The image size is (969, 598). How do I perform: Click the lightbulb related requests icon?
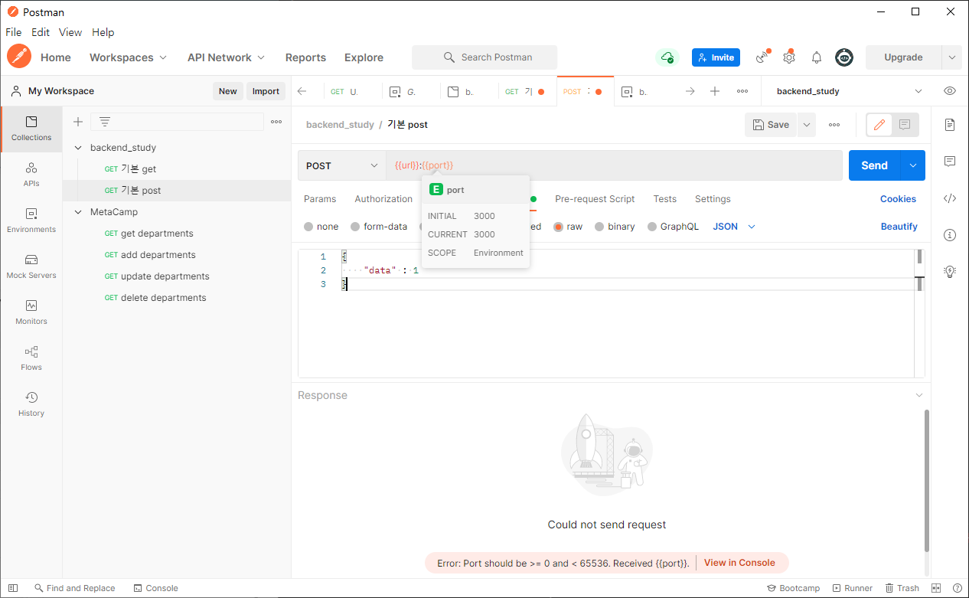point(950,271)
